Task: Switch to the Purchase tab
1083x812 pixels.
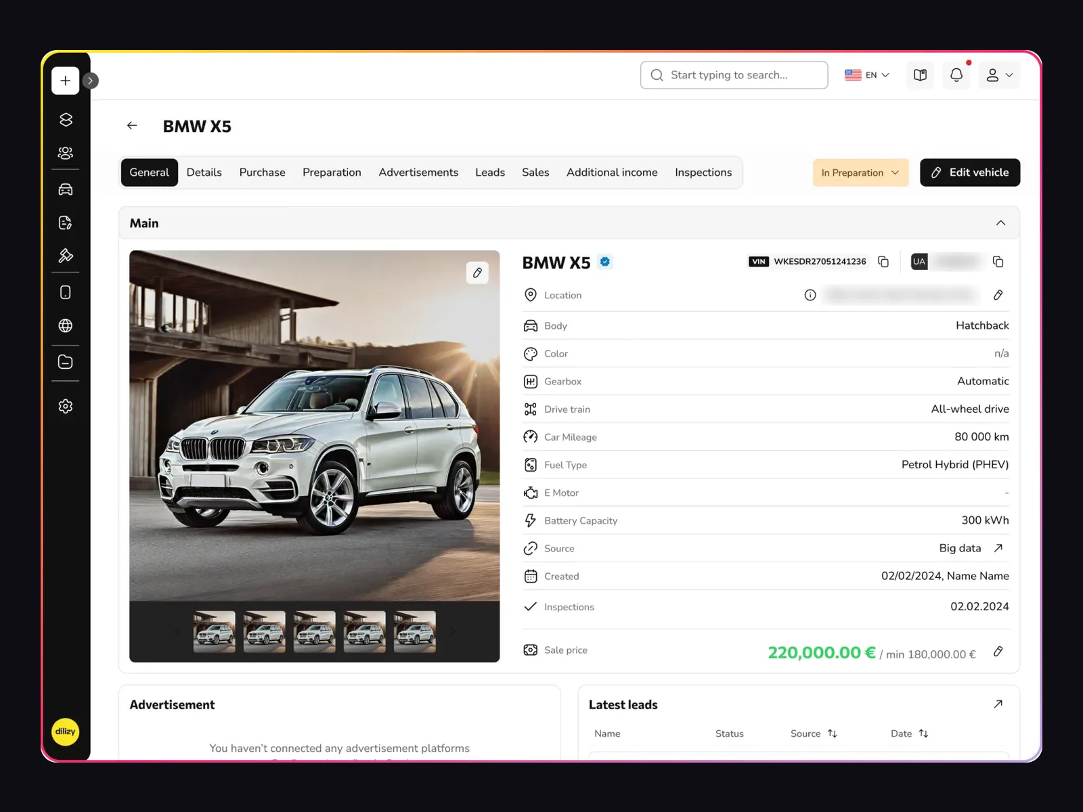Action: point(262,173)
